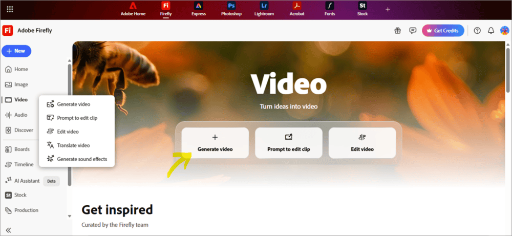Click the Get inspired heading
The width and height of the screenshot is (512, 236).
(117, 209)
